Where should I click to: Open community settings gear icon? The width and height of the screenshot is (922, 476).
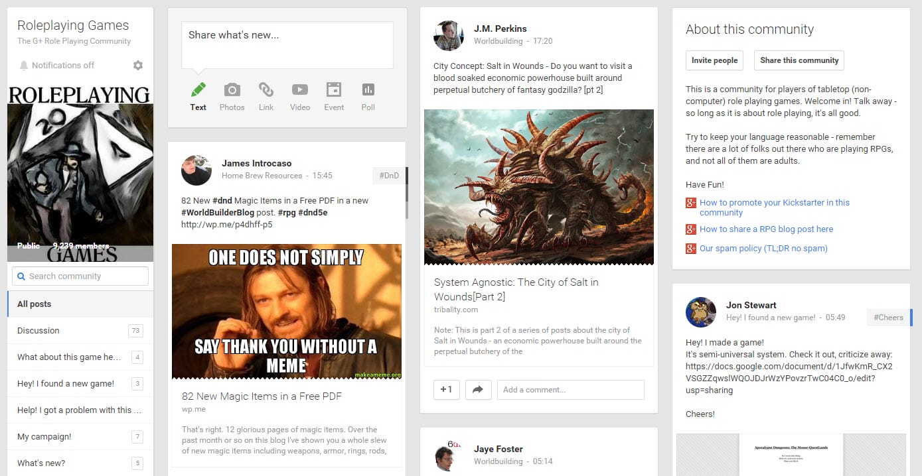click(137, 65)
